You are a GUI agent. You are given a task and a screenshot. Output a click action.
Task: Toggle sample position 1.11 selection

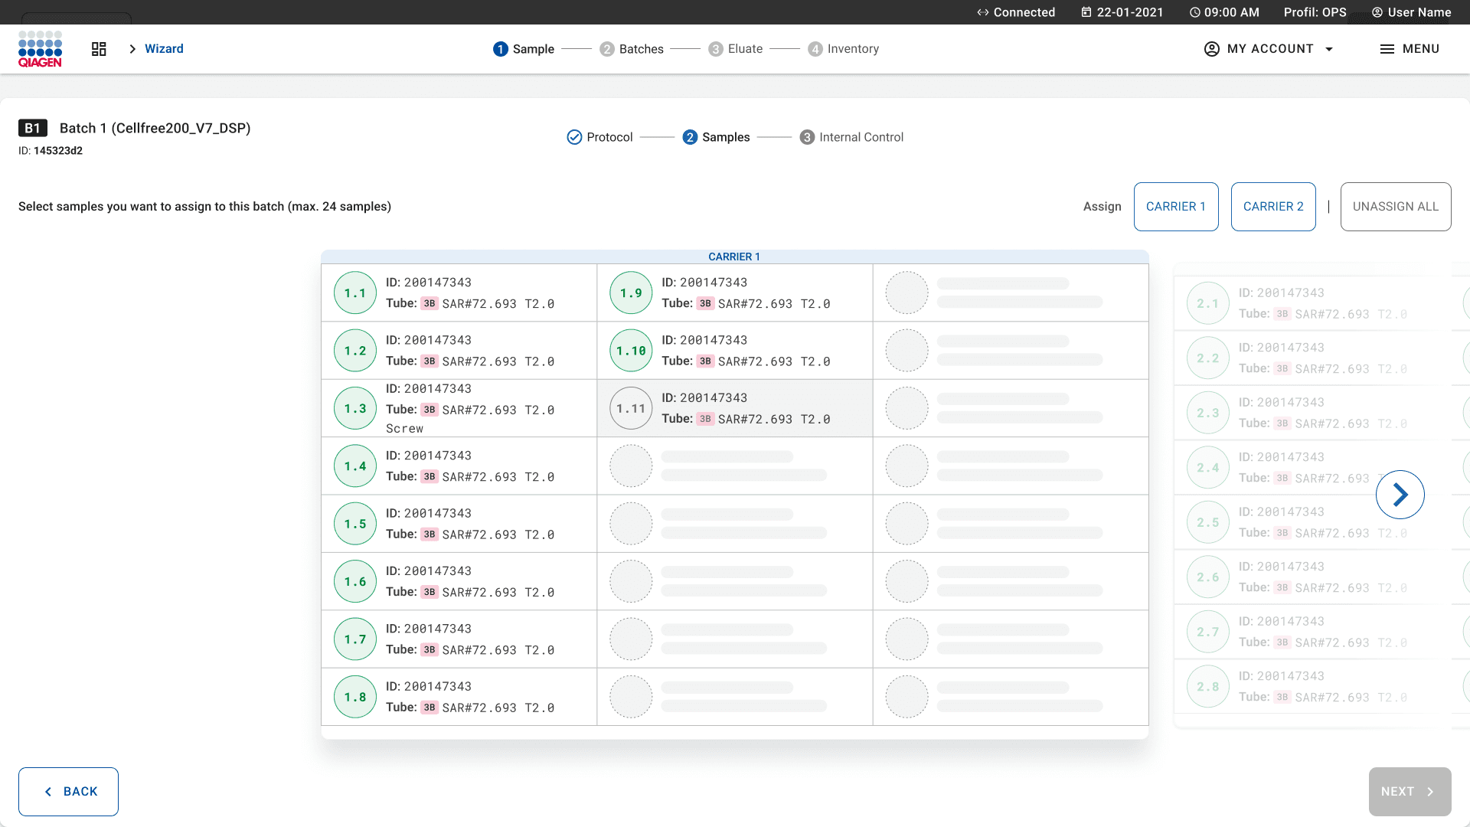coord(631,409)
